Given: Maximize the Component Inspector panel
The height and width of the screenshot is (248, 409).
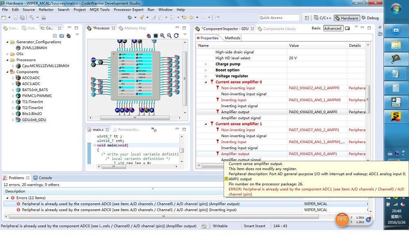Looking at the screenshot, I should (x=369, y=27).
